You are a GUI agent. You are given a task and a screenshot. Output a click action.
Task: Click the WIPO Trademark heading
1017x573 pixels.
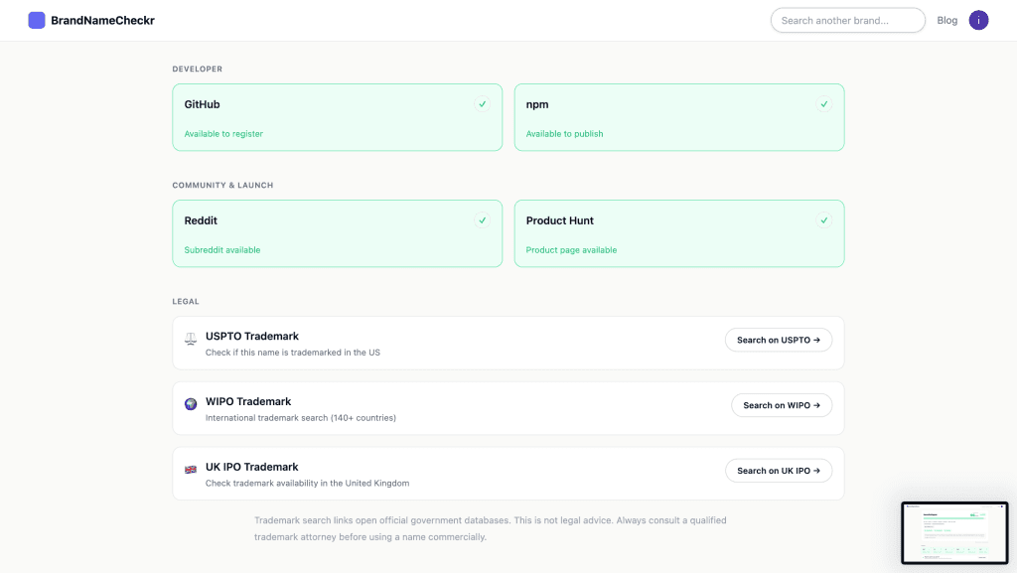(247, 401)
